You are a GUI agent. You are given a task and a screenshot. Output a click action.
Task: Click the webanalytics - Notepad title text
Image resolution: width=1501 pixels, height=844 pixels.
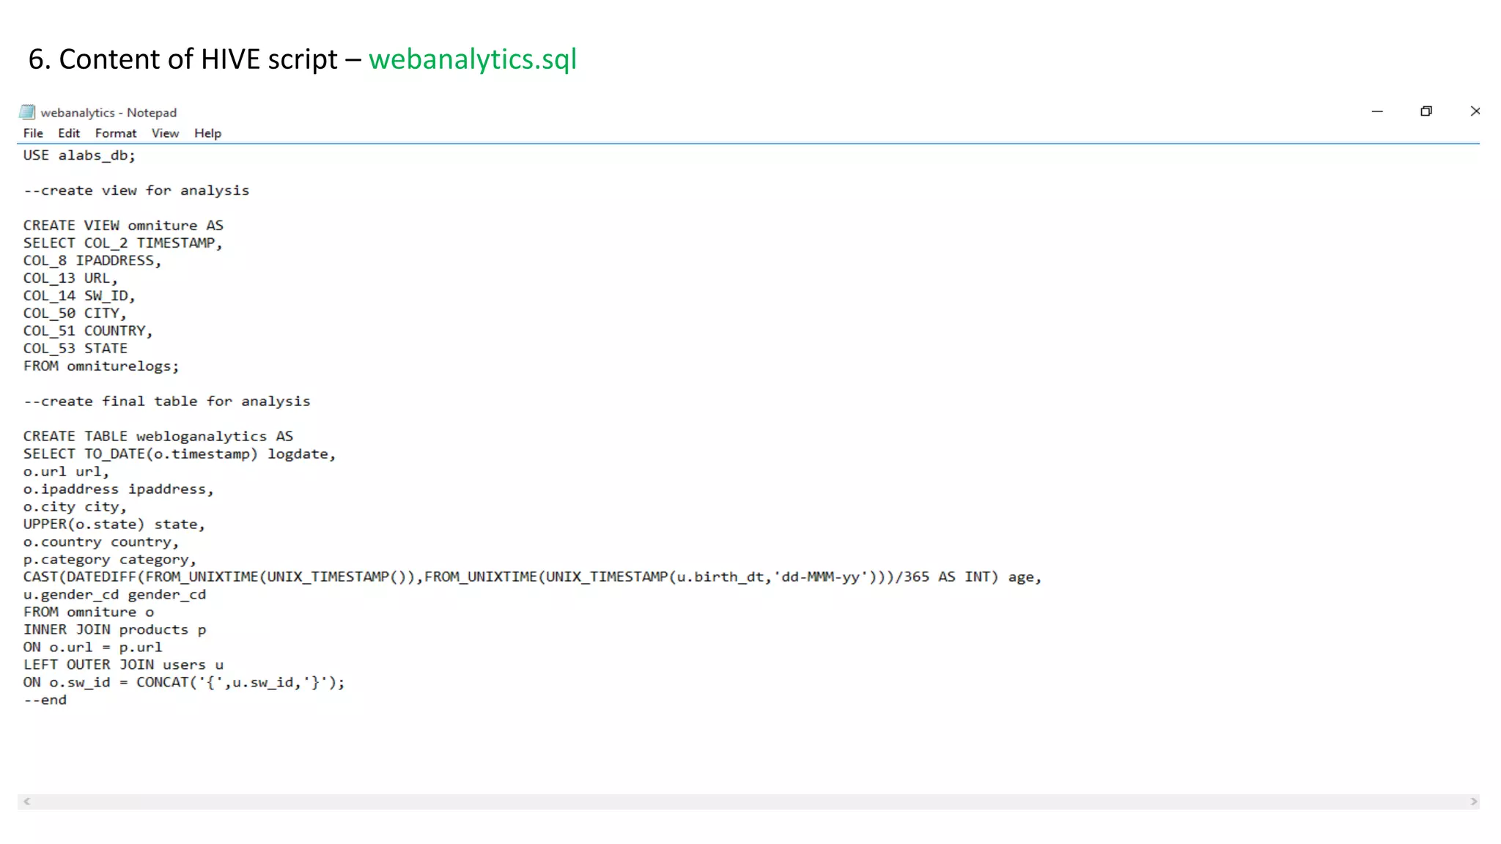(108, 113)
